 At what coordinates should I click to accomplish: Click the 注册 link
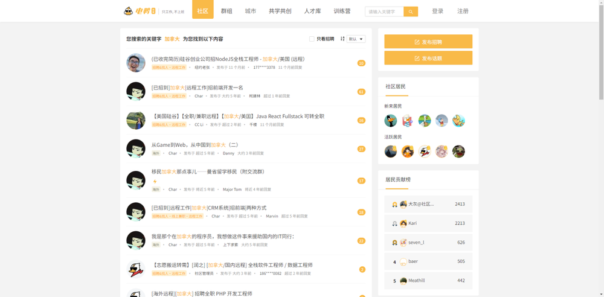[463, 11]
